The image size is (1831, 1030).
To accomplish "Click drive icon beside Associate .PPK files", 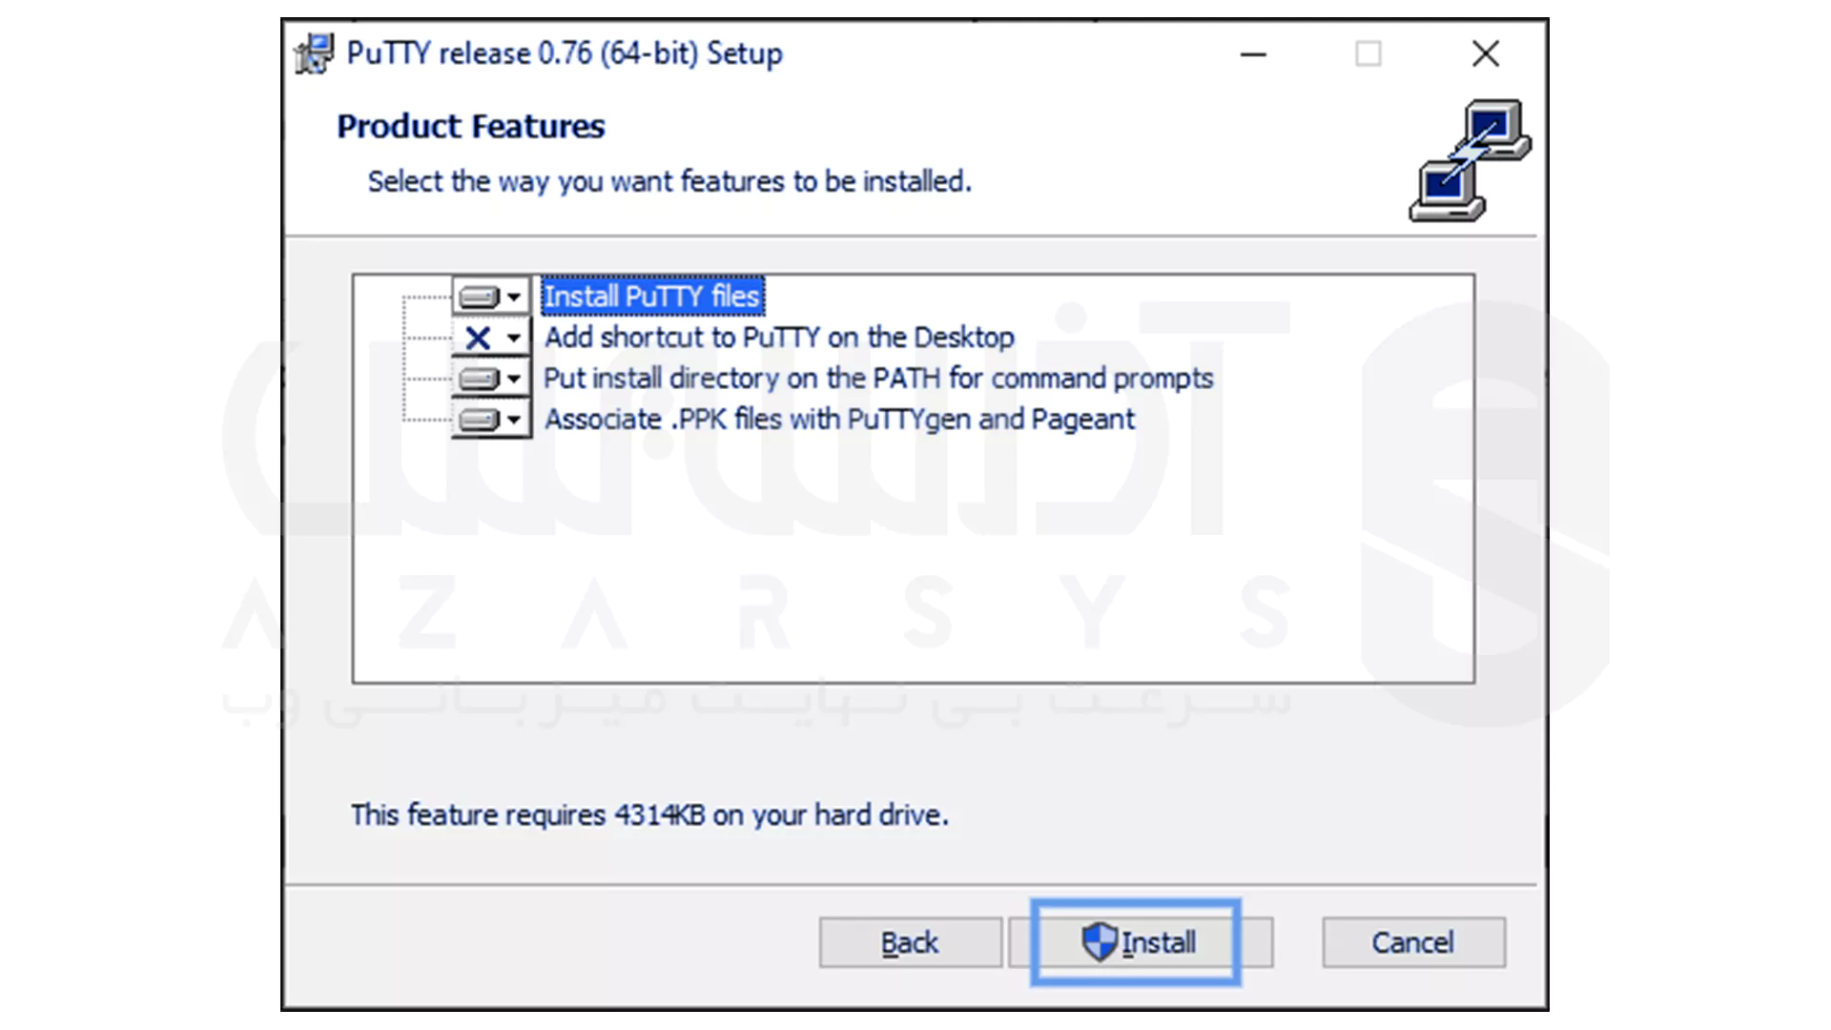I will click(479, 420).
